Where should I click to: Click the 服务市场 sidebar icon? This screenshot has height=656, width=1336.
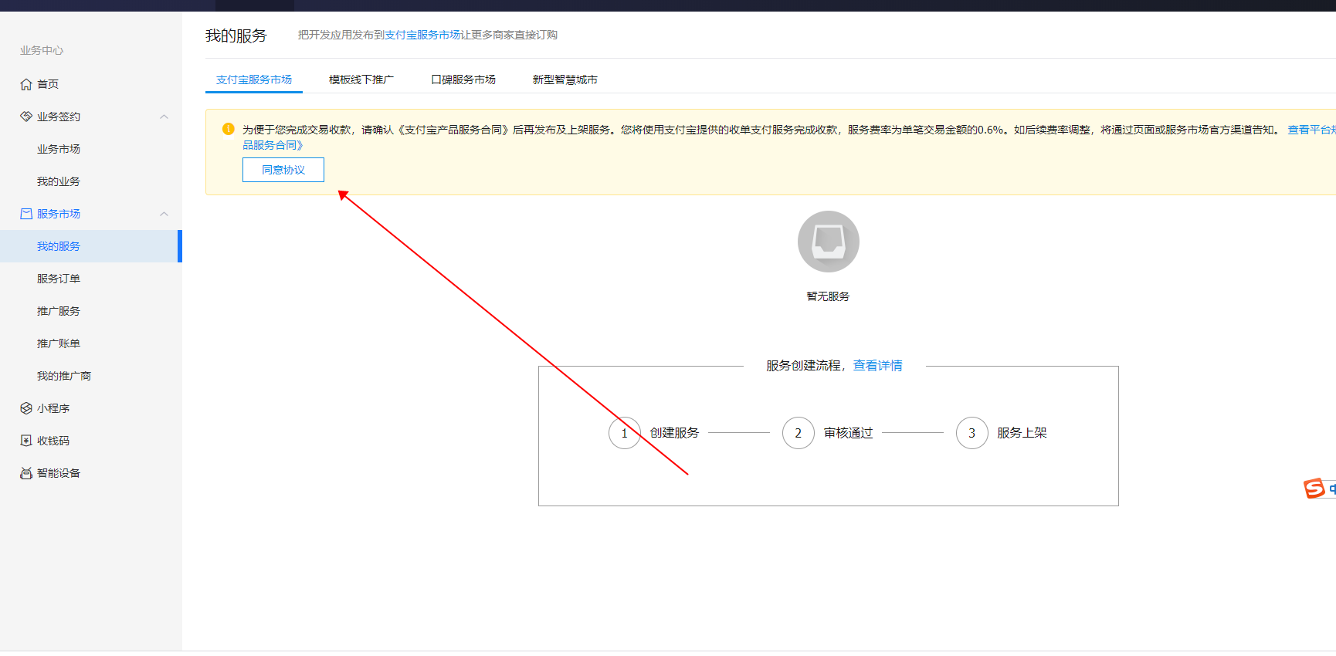click(26, 214)
